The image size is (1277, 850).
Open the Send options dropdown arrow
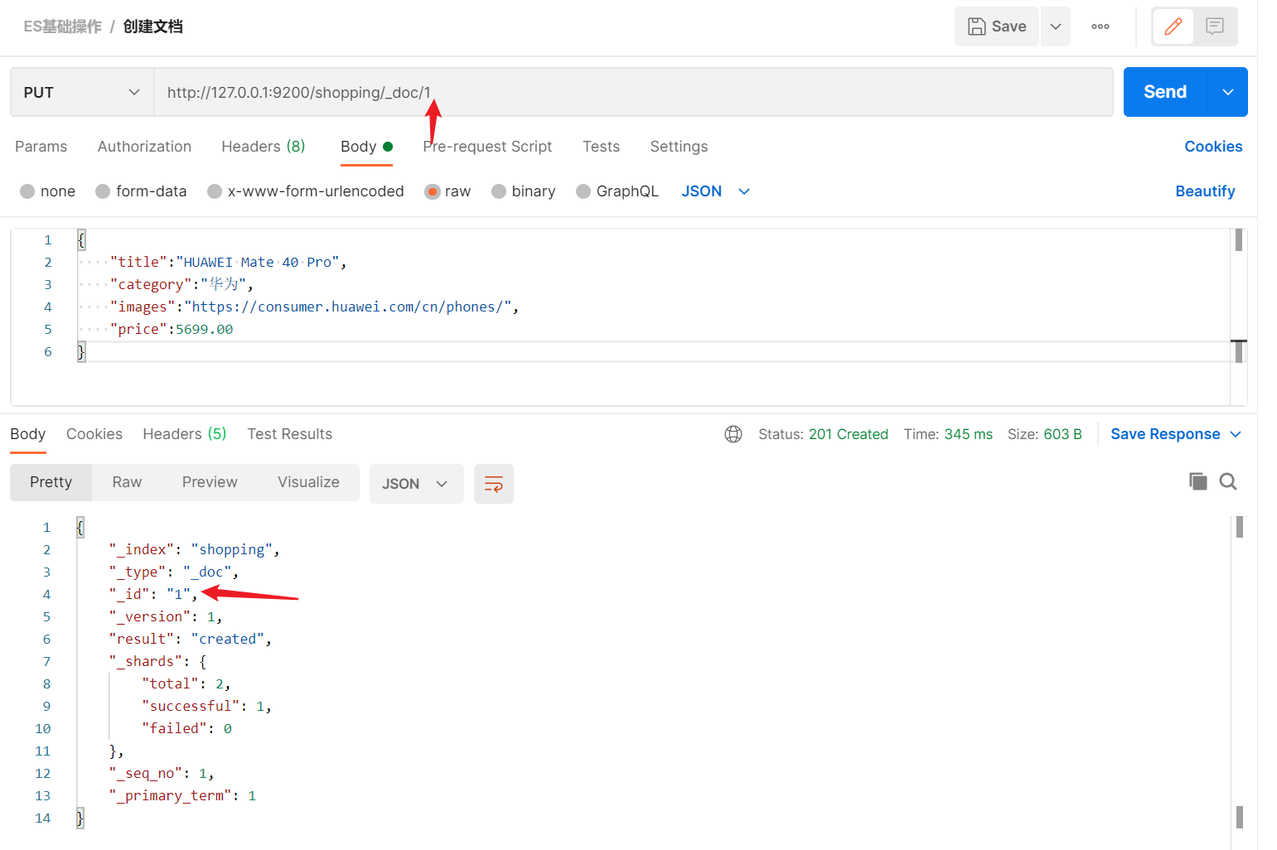point(1226,92)
